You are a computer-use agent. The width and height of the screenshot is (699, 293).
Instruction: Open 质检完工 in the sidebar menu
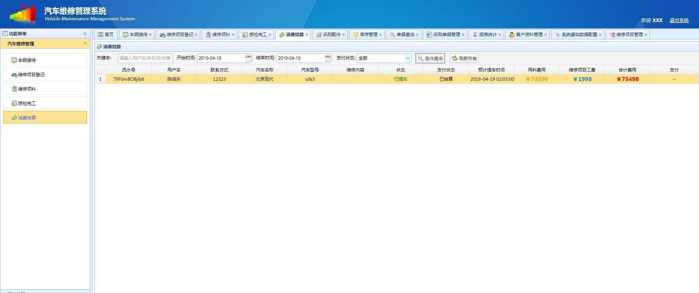[x=45, y=103]
